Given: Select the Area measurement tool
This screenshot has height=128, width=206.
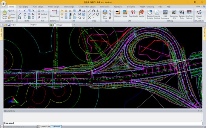Looking at the screenshot, I should (x=125, y=13).
